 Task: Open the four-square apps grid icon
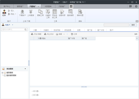point(71,6)
